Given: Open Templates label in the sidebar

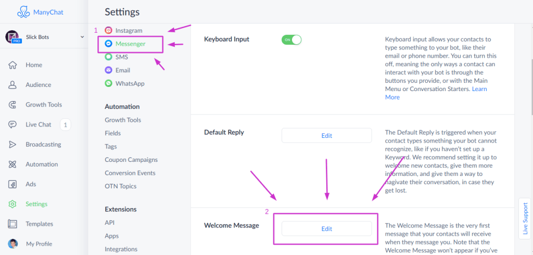Looking at the screenshot, I should tap(40, 224).
